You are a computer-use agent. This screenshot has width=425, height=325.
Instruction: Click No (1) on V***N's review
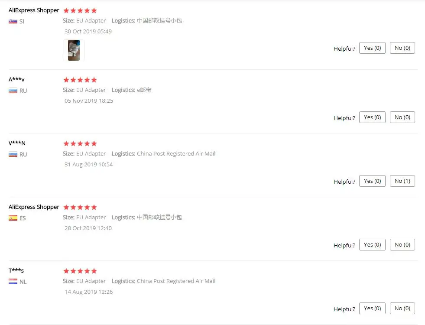point(402,181)
